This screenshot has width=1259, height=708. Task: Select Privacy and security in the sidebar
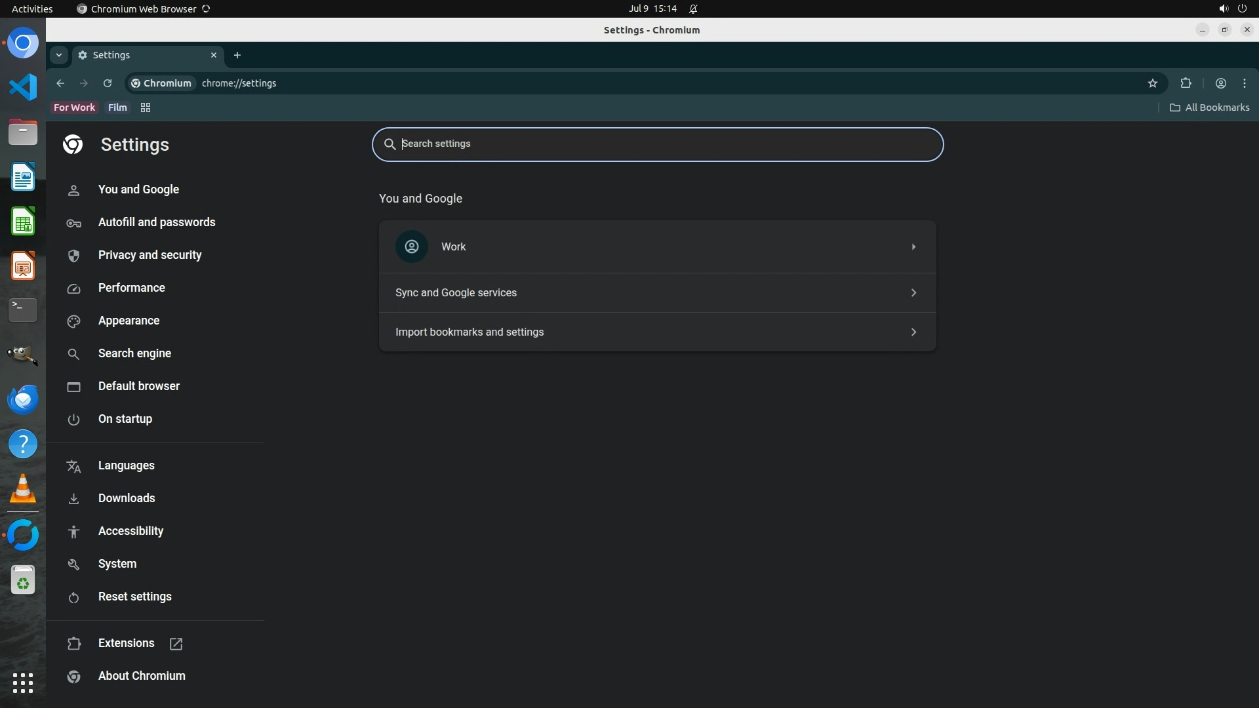pyautogui.click(x=150, y=255)
